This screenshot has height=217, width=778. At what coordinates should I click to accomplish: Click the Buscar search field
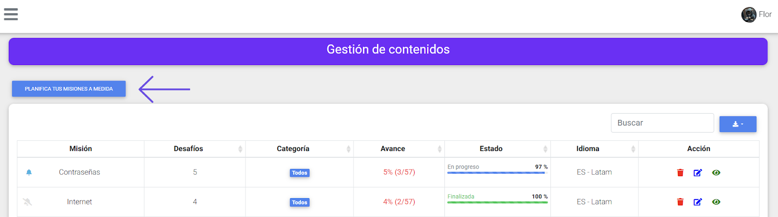[662, 123]
